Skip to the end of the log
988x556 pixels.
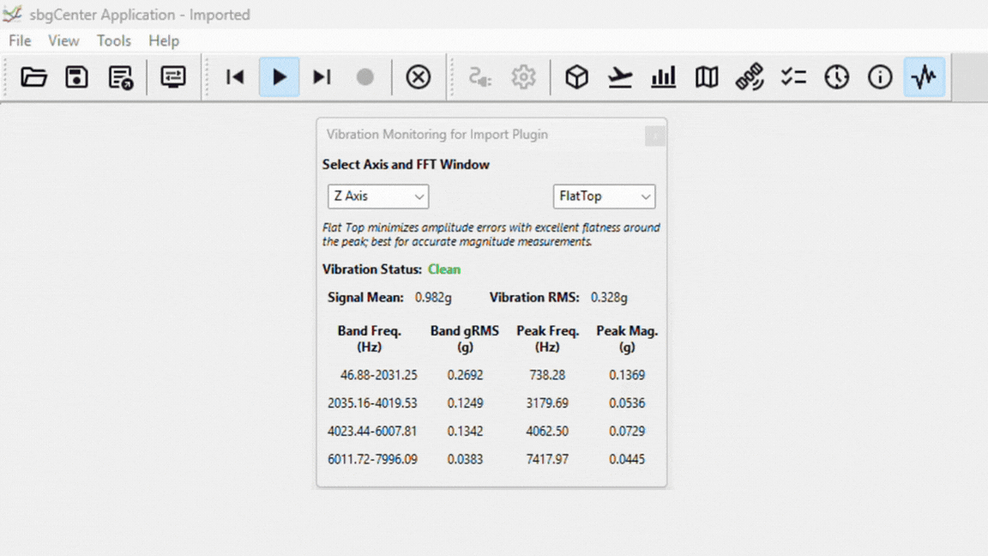coord(322,76)
